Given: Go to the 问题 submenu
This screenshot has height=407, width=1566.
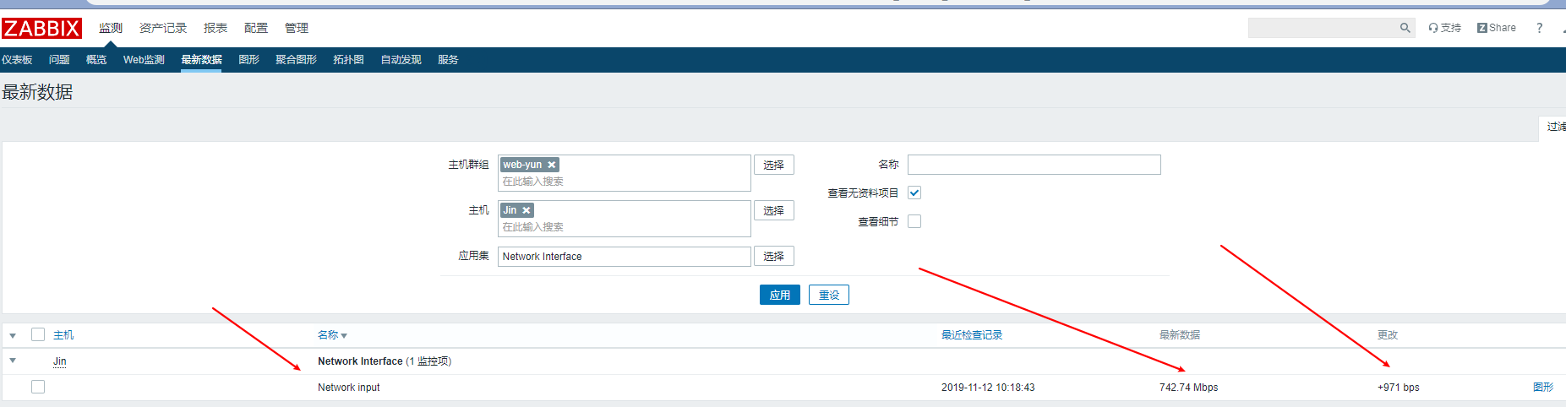Looking at the screenshot, I should pos(59,60).
